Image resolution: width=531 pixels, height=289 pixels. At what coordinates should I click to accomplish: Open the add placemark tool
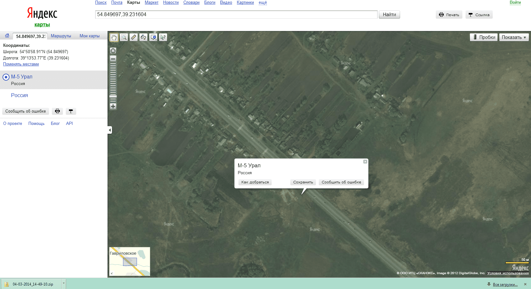[x=153, y=37]
